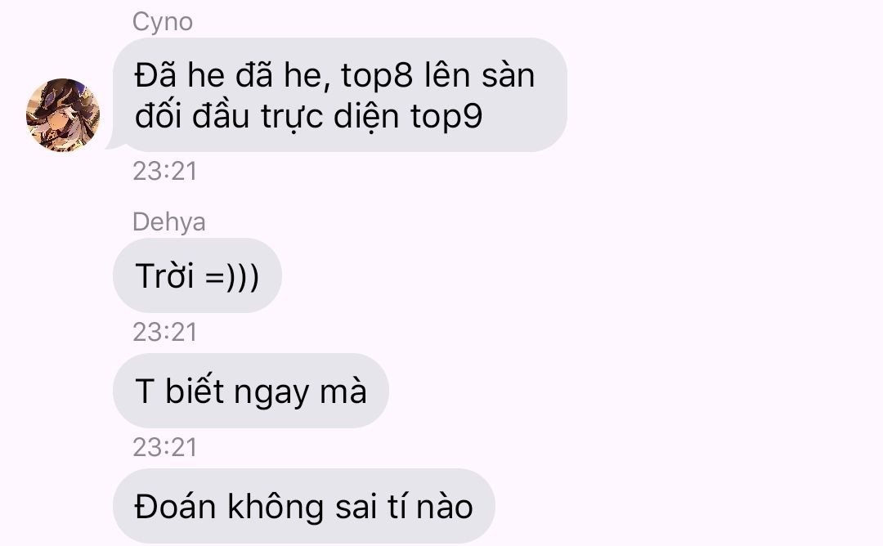Click the words "lên sàn" in Cyno's message

479,75
